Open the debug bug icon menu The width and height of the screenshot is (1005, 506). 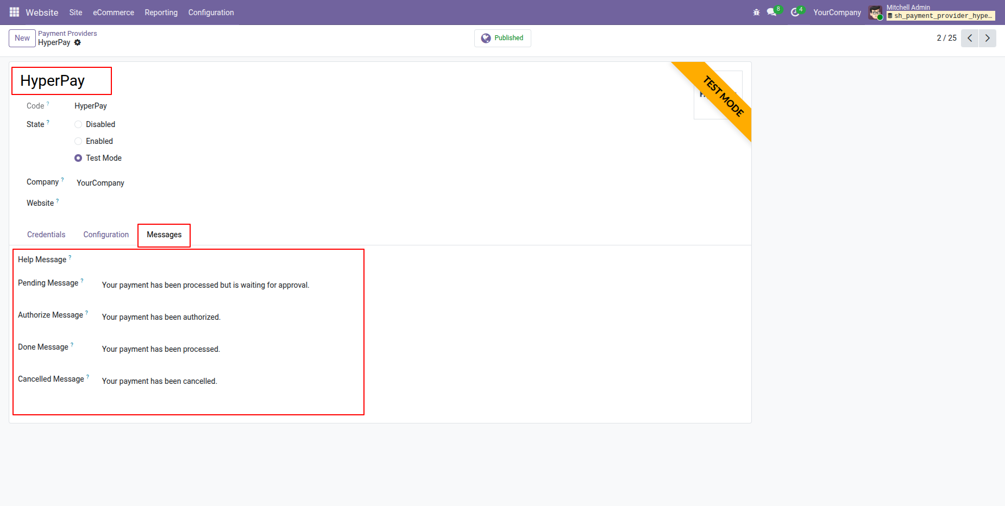pyautogui.click(x=756, y=12)
